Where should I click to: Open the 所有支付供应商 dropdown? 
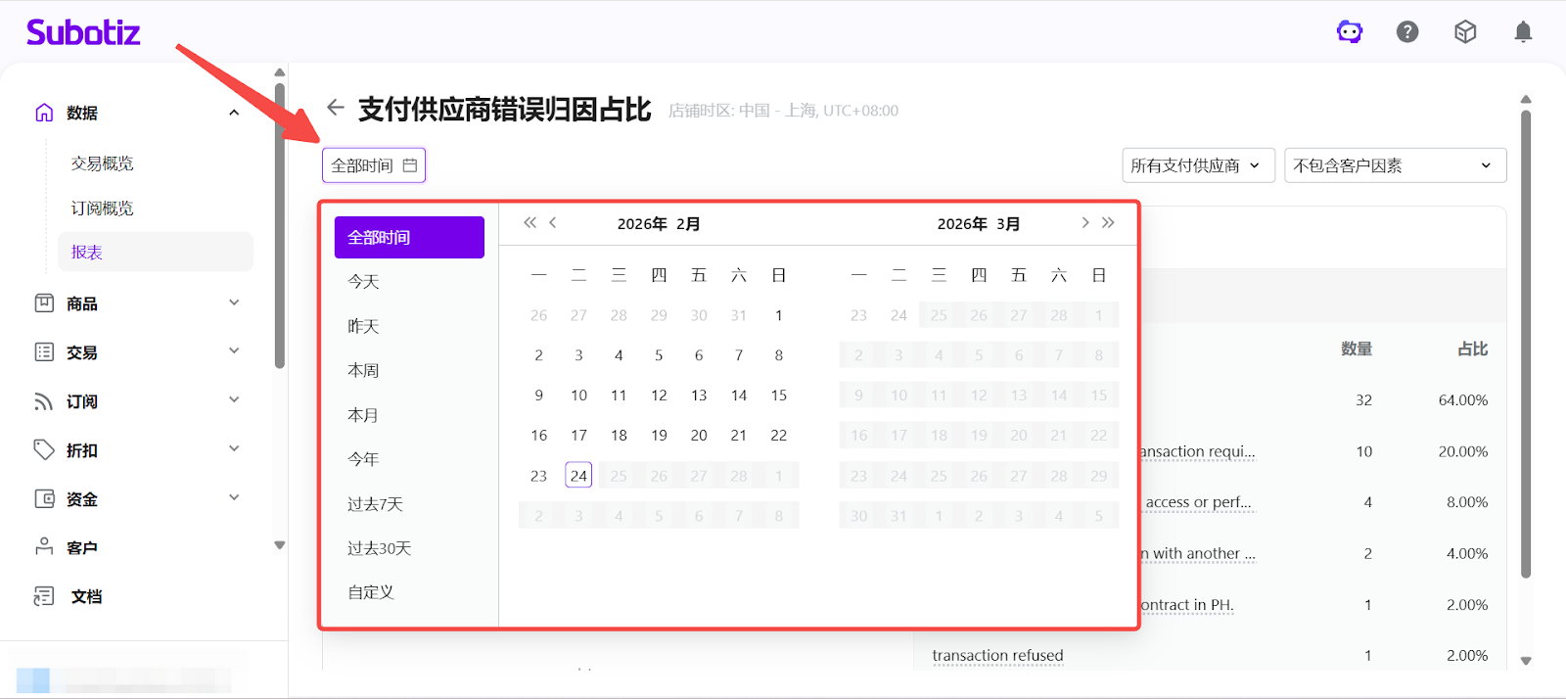pyautogui.click(x=1197, y=165)
